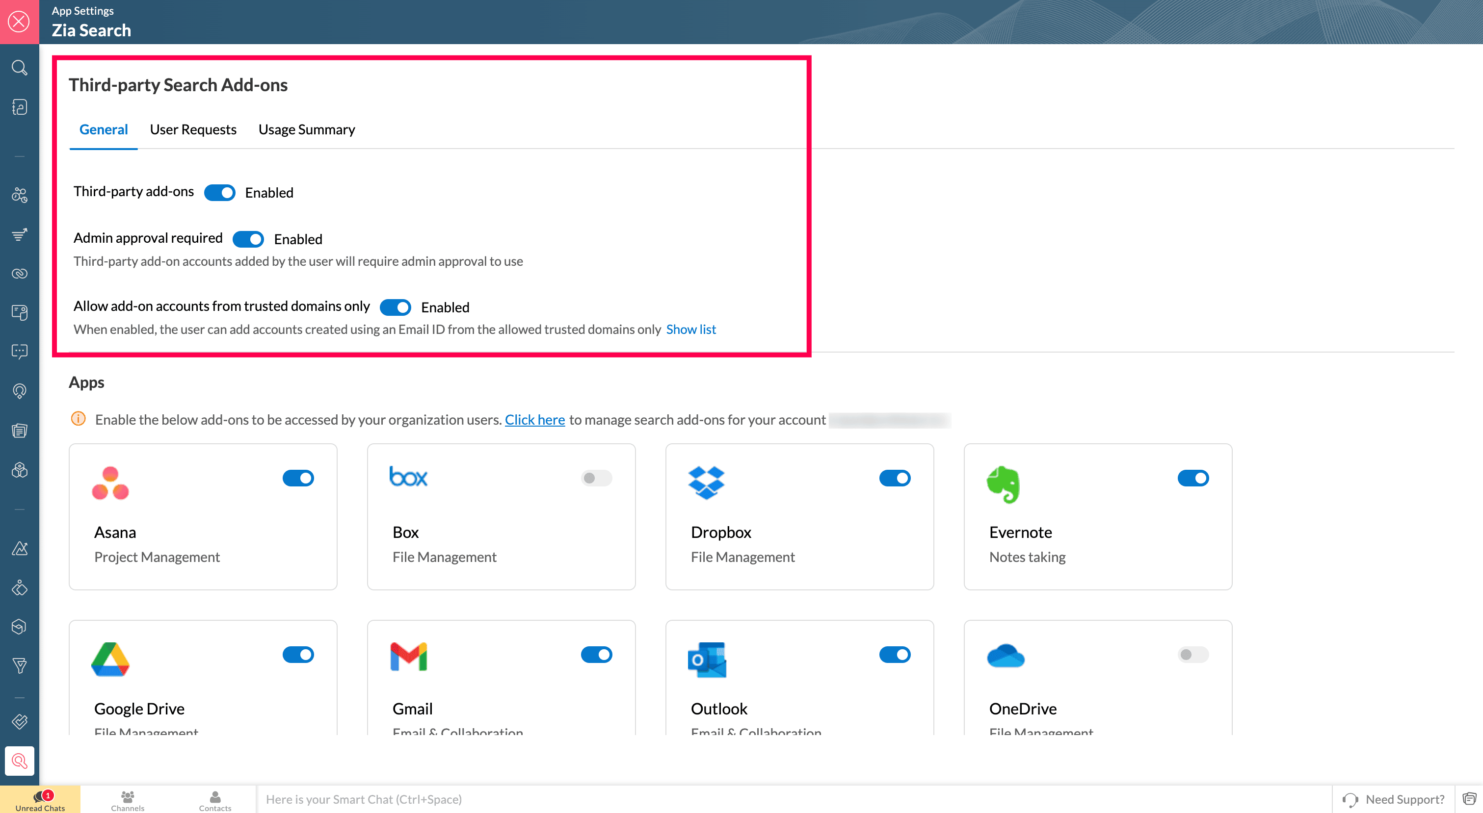
Task: Switch to the User Requests tab
Action: (193, 129)
